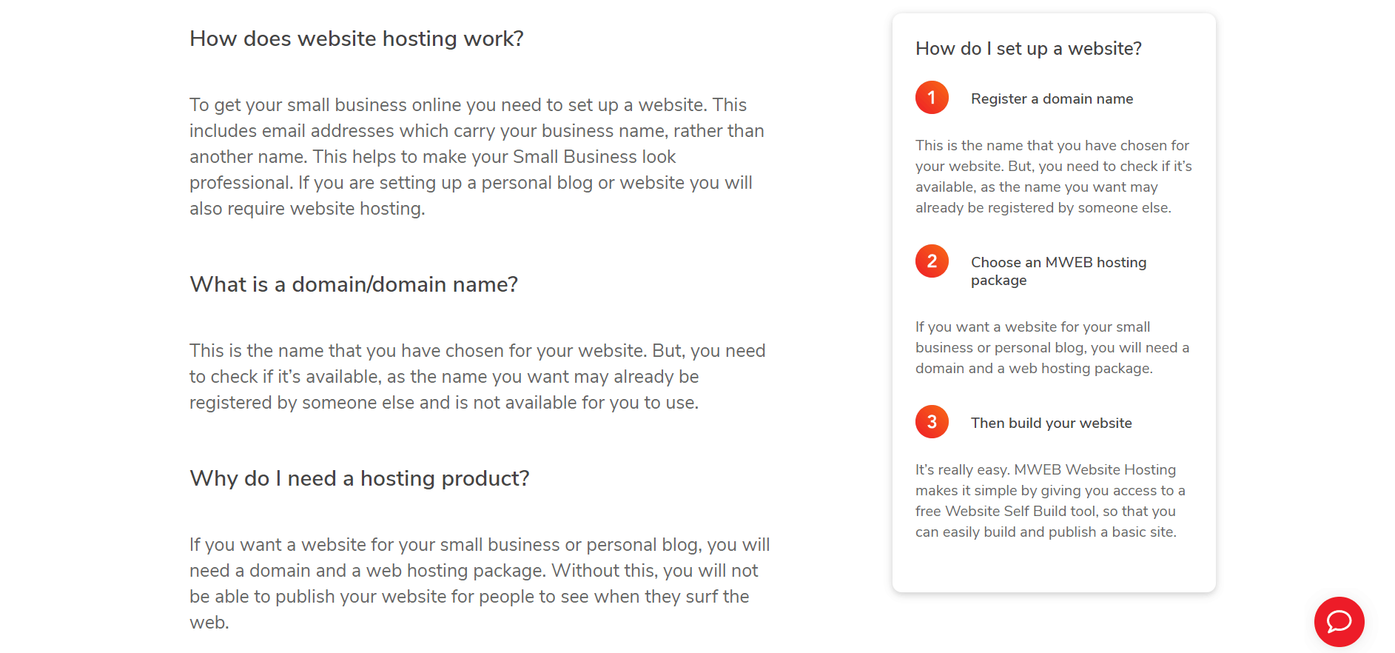The image size is (1395, 653).
Task: Select the 'Then build your website' step title
Action: pos(1051,423)
